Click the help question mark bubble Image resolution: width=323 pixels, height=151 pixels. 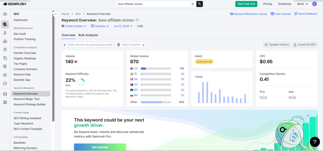pyautogui.click(x=315, y=142)
